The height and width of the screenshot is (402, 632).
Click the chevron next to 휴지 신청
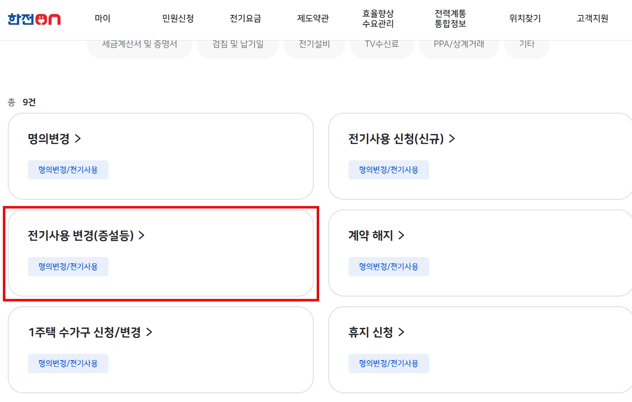pyautogui.click(x=401, y=333)
